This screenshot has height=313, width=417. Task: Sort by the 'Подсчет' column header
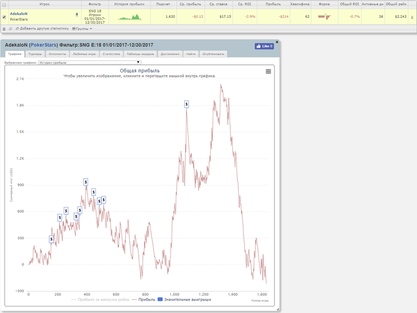[x=163, y=4]
